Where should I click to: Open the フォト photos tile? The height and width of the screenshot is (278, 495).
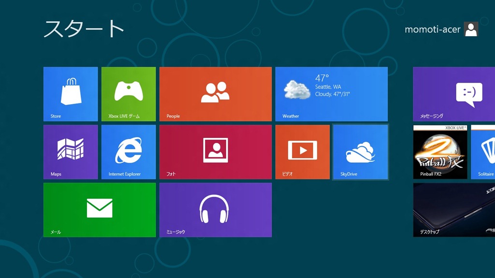(216, 152)
